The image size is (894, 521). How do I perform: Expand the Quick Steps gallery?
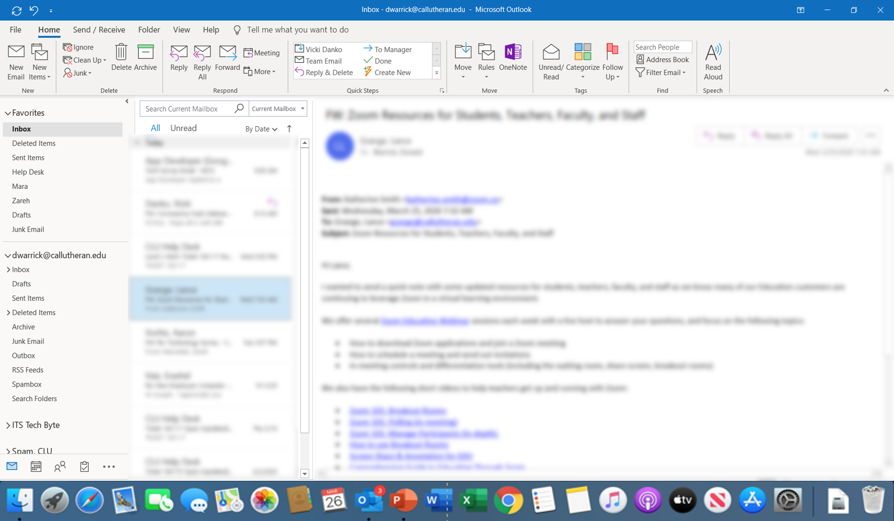(x=437, y=73)
